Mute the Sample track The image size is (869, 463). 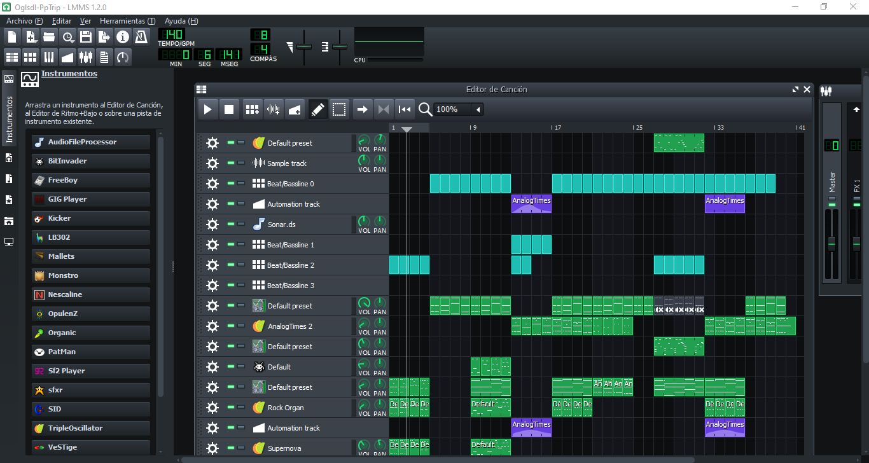pos(231,163)
